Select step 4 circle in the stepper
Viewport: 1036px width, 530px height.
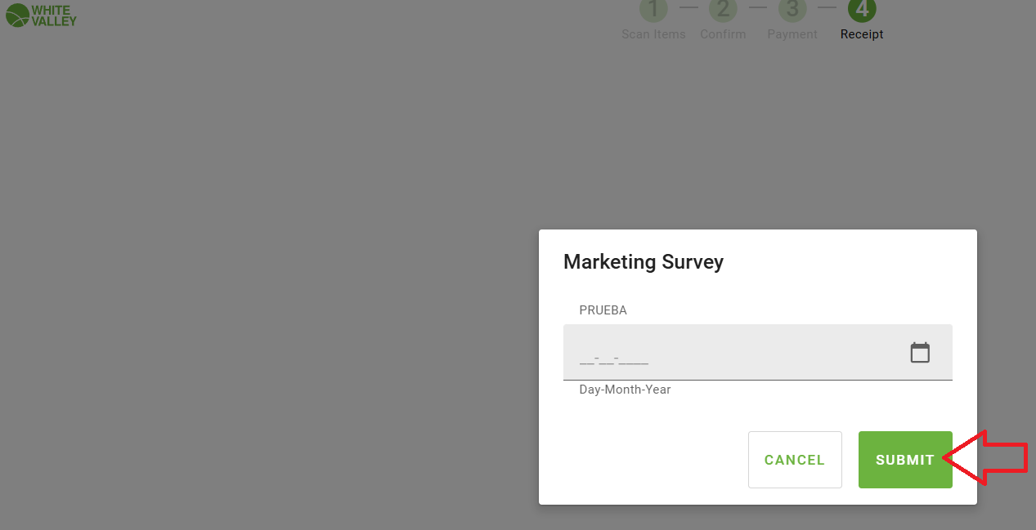(x=862, y=10)
